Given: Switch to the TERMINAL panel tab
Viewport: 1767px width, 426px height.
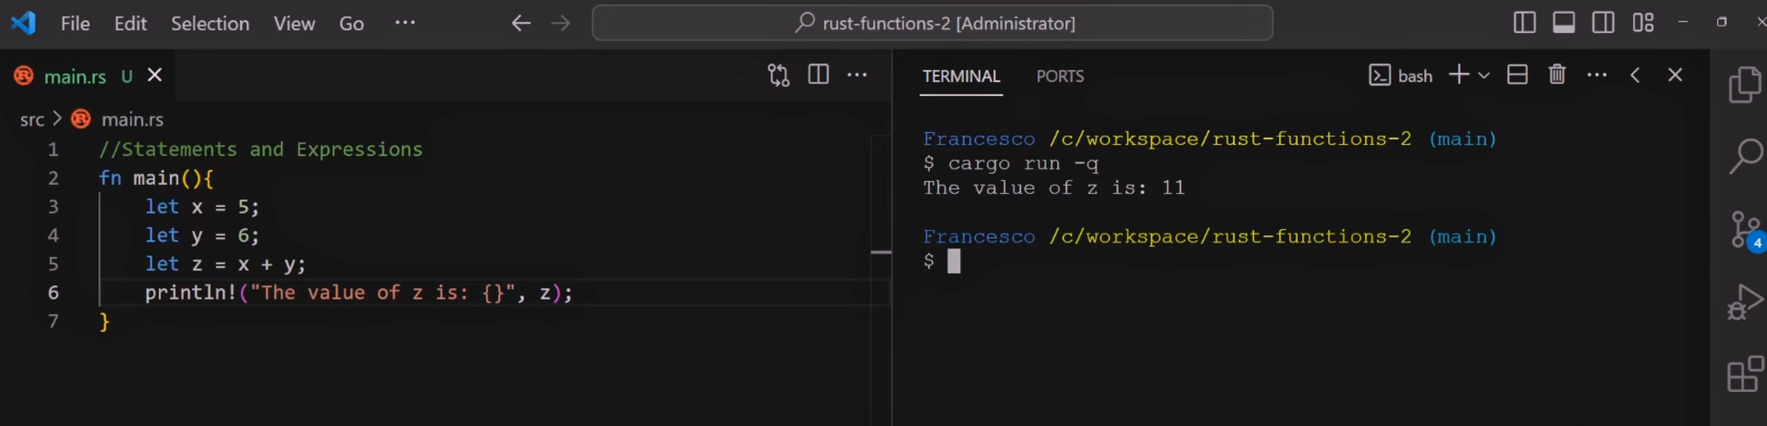Looking at the screenshot, I should tap(961, 76).
